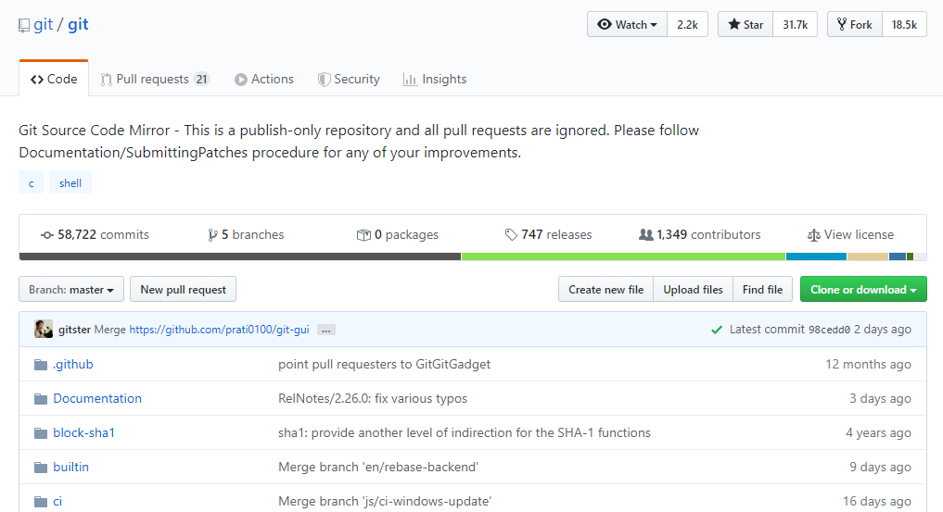
Task: Open the Watch dropdown menu
Action: (627, 25)
